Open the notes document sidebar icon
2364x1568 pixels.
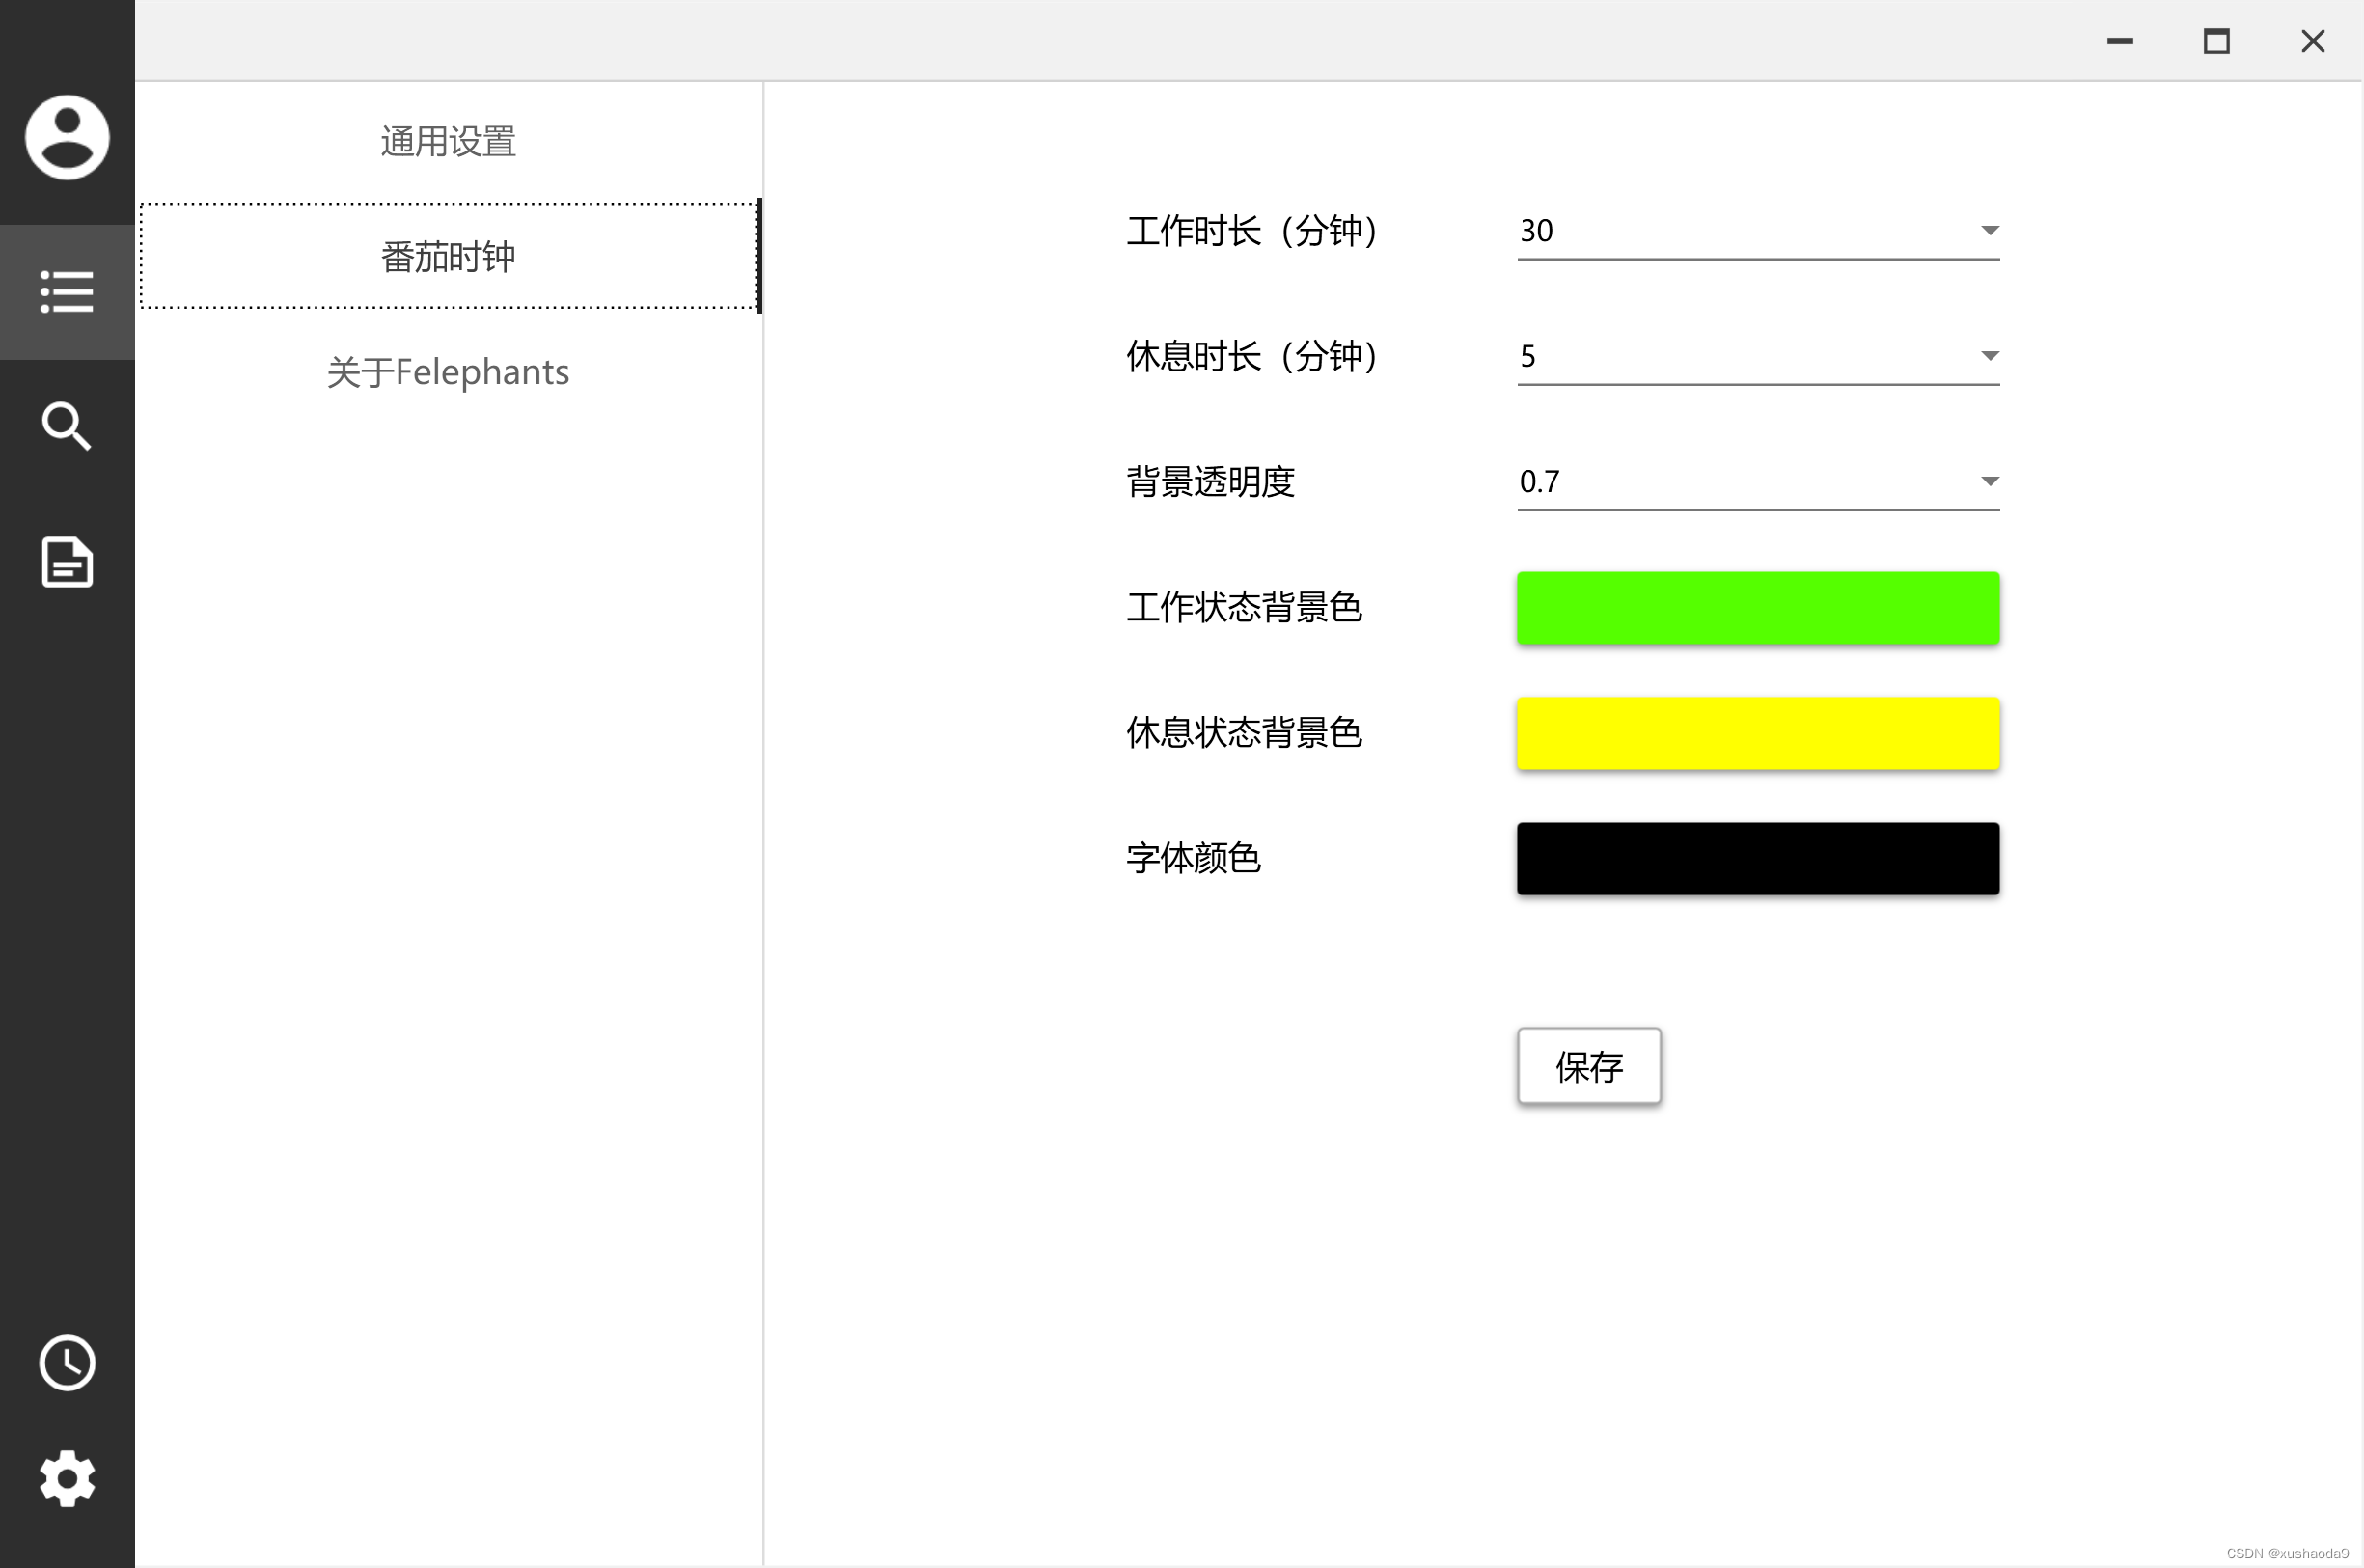click(x=67, y=561)
